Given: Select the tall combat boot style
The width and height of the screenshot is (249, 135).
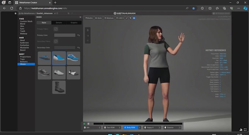Looking at the screenshot, I should coord(59,87).
